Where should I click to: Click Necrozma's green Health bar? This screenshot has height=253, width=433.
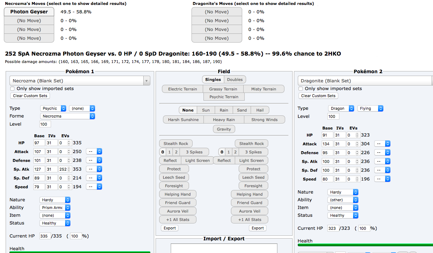click(x=80, y=252)
